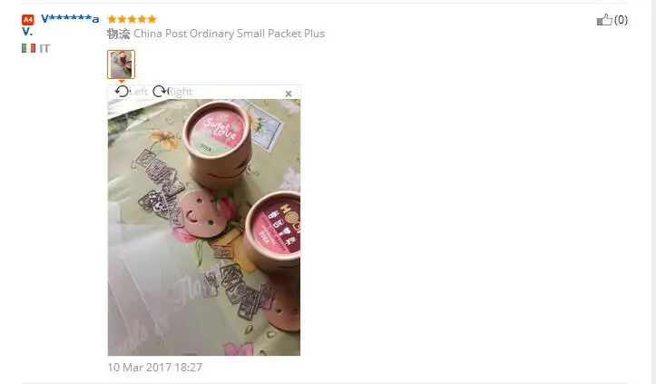Click the thumbs-up helpful icon
656x384 pixels.
604,20
